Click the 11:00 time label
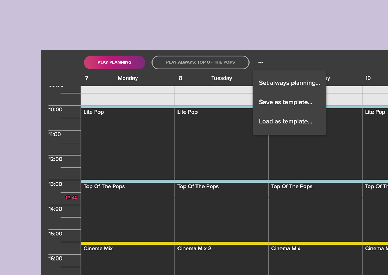388x275 pixels. coord(55,135)
